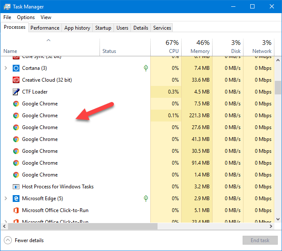Click Chrome icon in the 221.3 MB row
This screenshot has width=282, height=251.
click(16, 116)
